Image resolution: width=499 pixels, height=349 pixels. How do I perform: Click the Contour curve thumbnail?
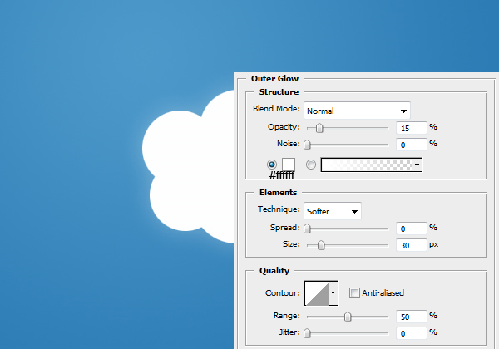click(317, 293)
